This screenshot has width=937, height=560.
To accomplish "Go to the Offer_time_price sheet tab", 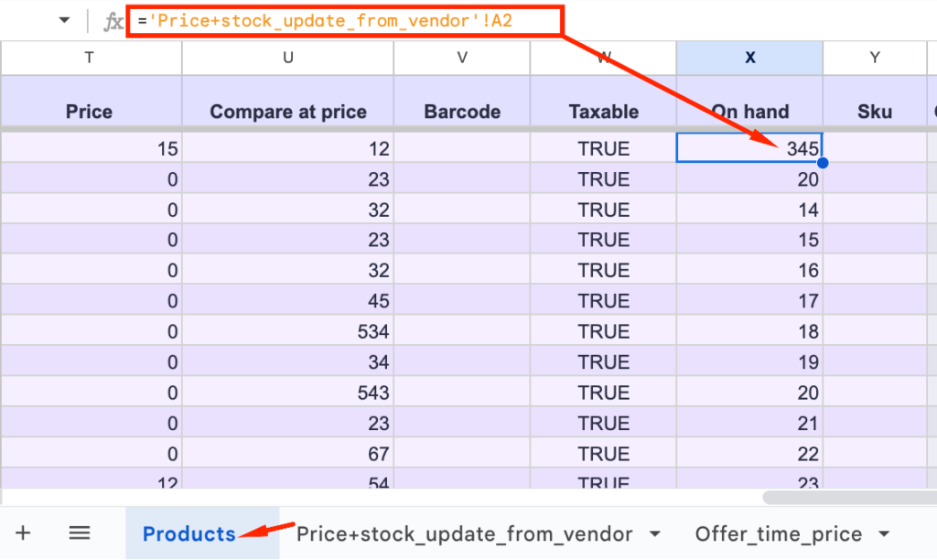I will tap(778, 534).
